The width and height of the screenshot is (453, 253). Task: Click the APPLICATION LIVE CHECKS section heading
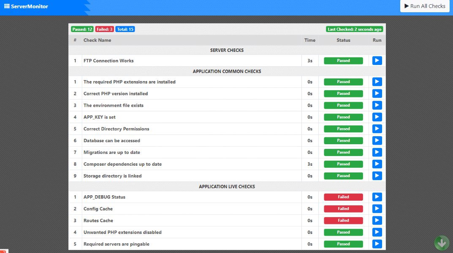[x=227, y=186]
